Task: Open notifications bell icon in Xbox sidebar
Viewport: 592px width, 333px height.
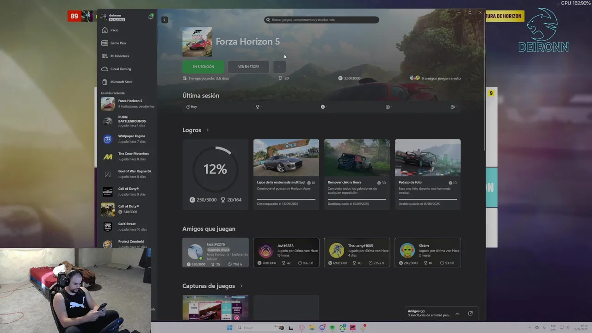Action: [x=151, y=16]
